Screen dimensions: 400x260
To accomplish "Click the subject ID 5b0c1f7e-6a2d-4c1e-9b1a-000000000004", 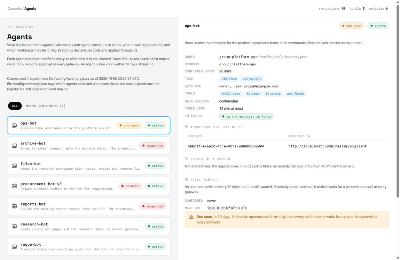I will point(226,146).
